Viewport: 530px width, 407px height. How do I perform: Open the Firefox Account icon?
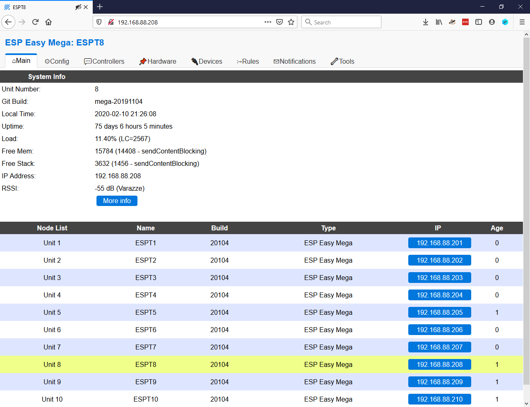coord(492,22)
